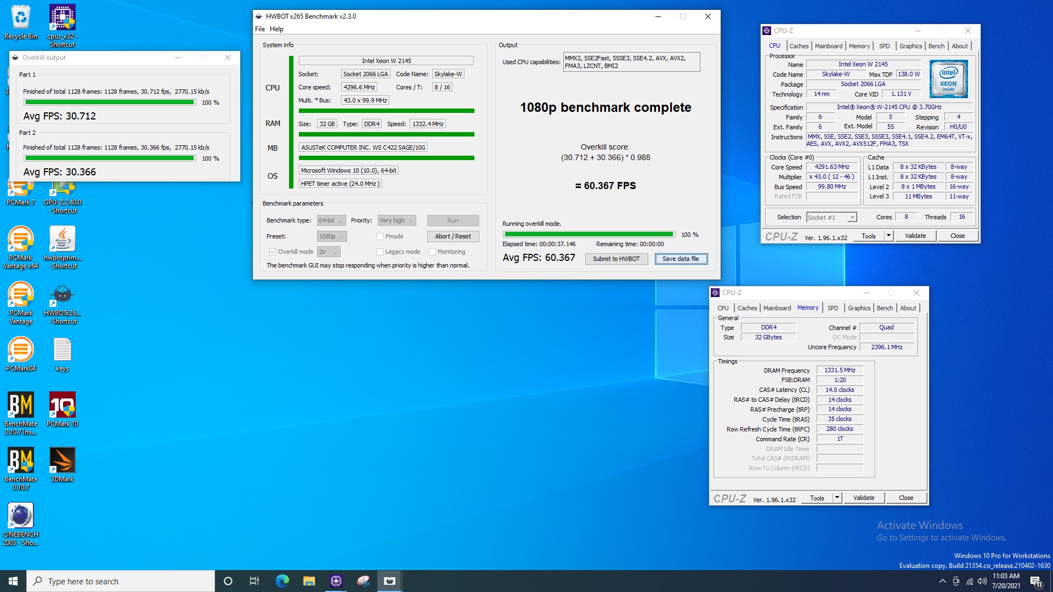
Task: Open the Priority Very high dropdown
Action: [x=397, y=220]
